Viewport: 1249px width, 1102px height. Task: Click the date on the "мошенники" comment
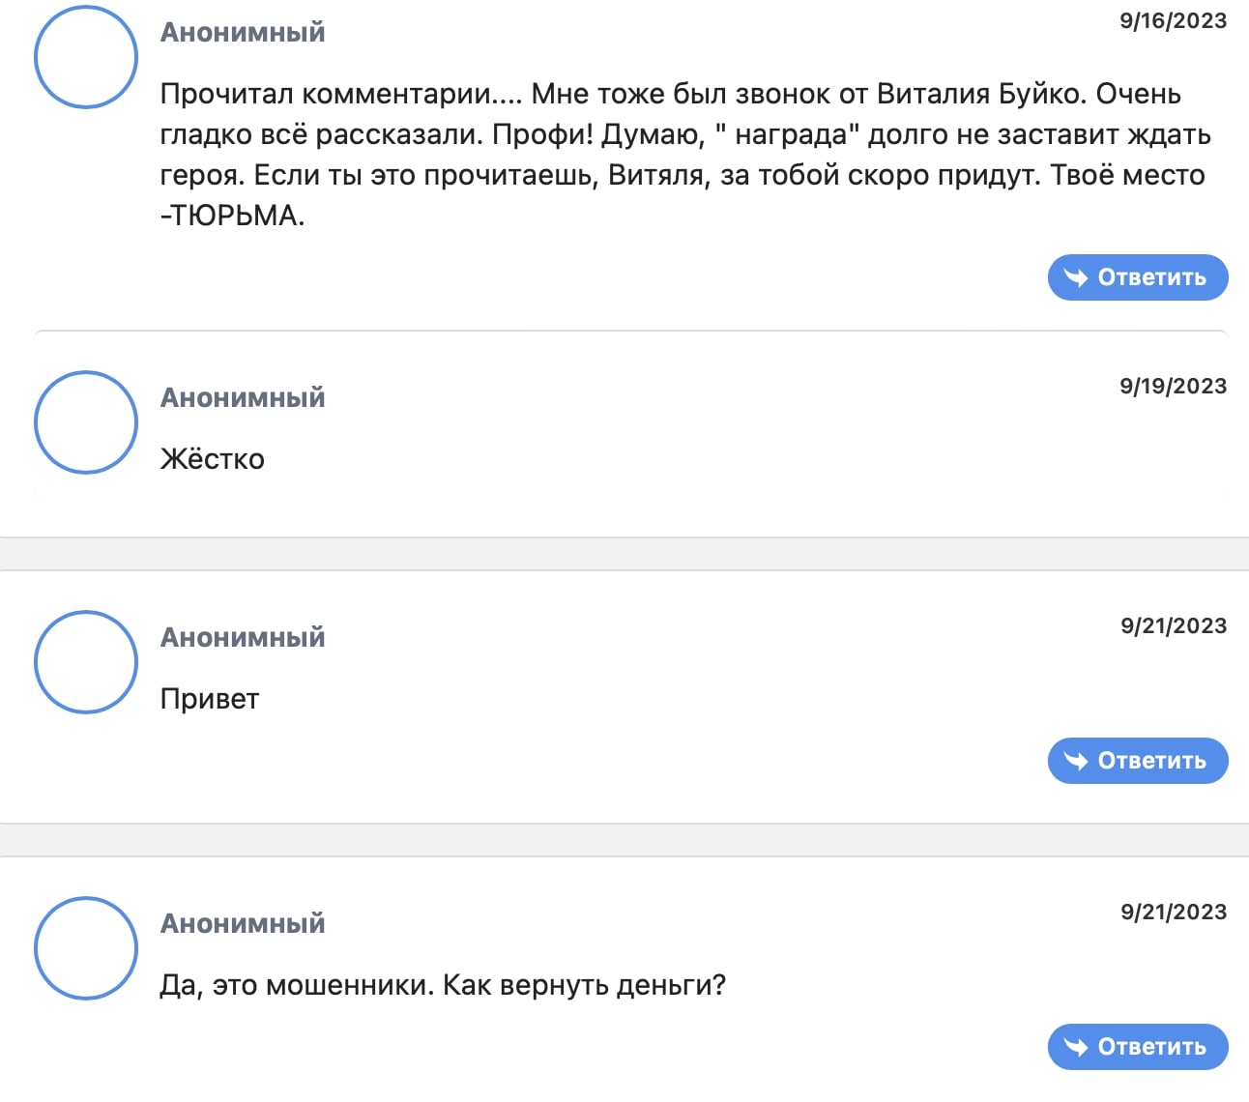click(x=1173, y=913)
